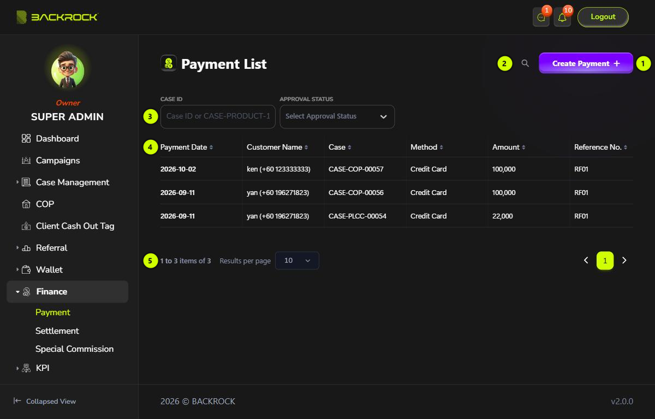
Task: Focus the Case ID input field
Action: pyautogui.click(x=218, y=116)
